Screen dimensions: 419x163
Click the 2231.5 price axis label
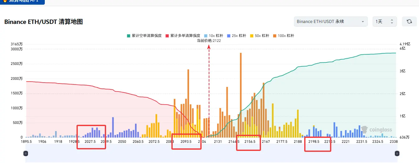(x=362, y=142)
